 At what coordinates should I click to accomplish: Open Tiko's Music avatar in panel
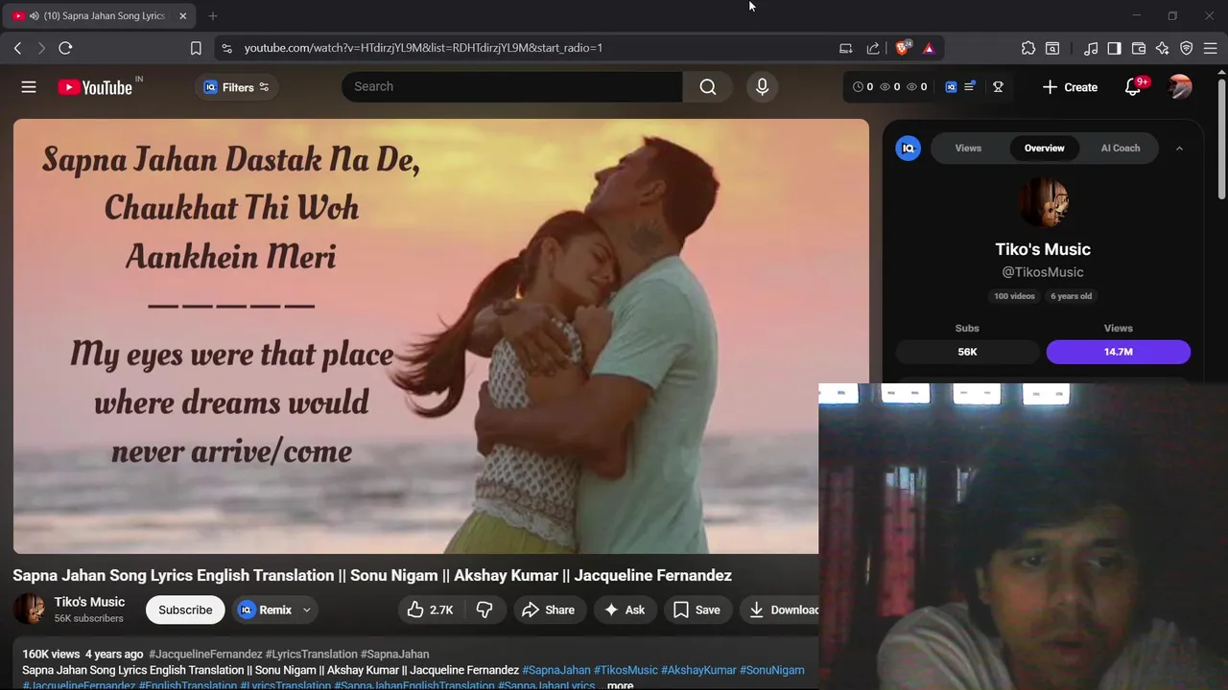(x=1043, y=202)
